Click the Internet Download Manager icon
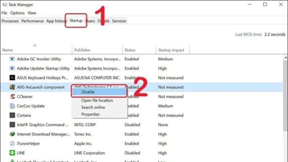Viewport: 288px width, 162px height. point(12,134)
